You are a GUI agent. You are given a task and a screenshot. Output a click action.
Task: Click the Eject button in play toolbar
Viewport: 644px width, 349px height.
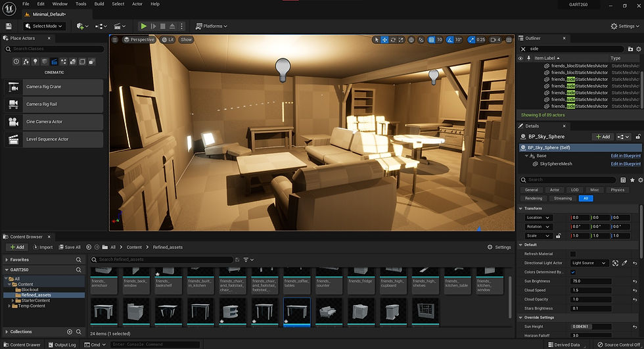tap(172, 26)
